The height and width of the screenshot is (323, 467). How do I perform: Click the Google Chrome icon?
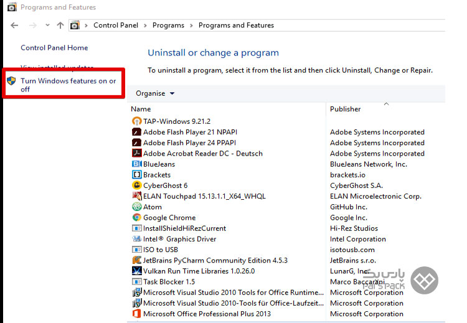pyautogui.click(x=136, y=218)
